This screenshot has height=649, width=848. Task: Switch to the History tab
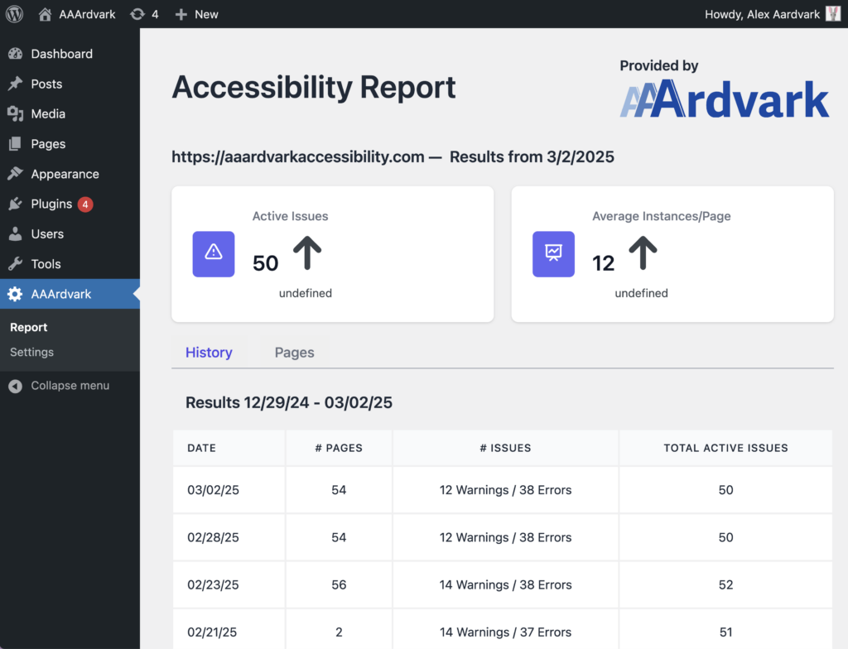tap(209, 353)
